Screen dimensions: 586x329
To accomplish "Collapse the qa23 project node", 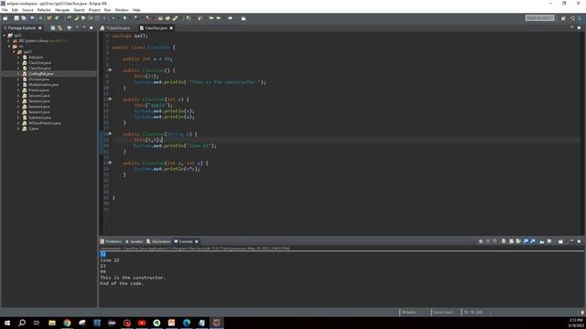I will (4, 35).
